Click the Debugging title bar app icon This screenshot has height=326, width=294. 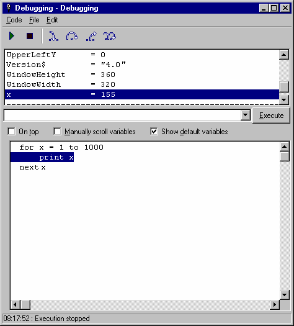click(9, 8)
